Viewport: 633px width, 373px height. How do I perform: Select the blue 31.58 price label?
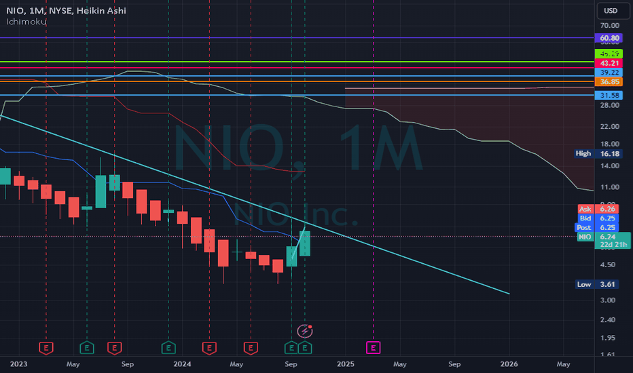(x=609, y=96)
